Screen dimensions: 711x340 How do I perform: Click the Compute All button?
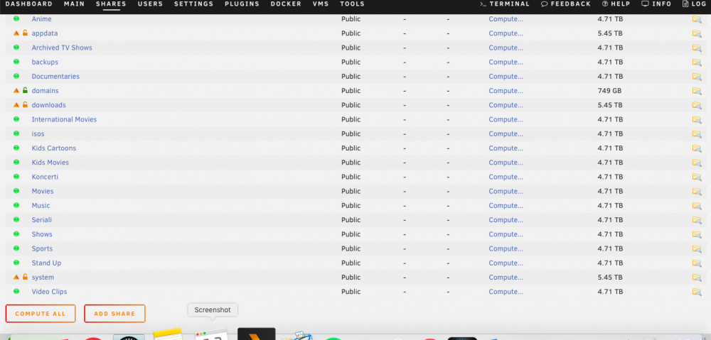click(41, 314)
